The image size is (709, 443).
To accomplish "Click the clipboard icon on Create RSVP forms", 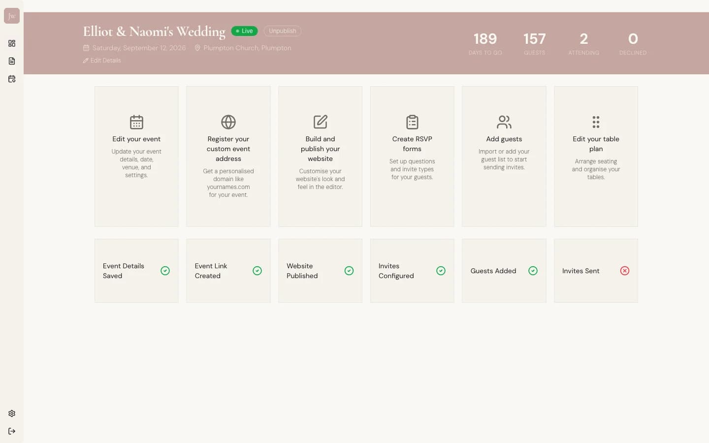I will (412, 122).
